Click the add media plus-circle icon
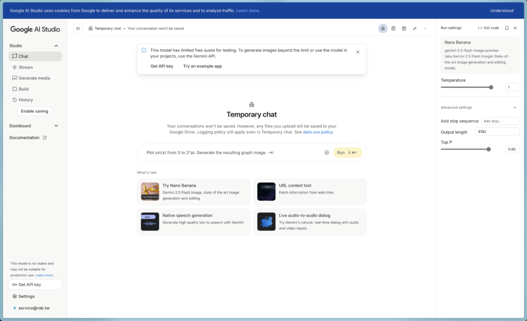The image size is (527, 321). (x=326, y=153)
